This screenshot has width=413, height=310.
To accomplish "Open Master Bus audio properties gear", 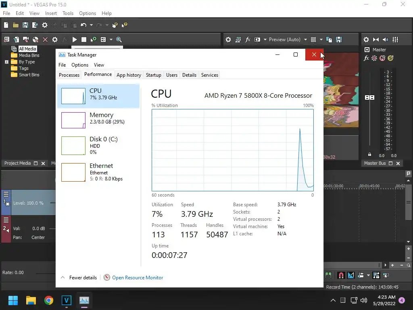I will (x=366, y=40).
